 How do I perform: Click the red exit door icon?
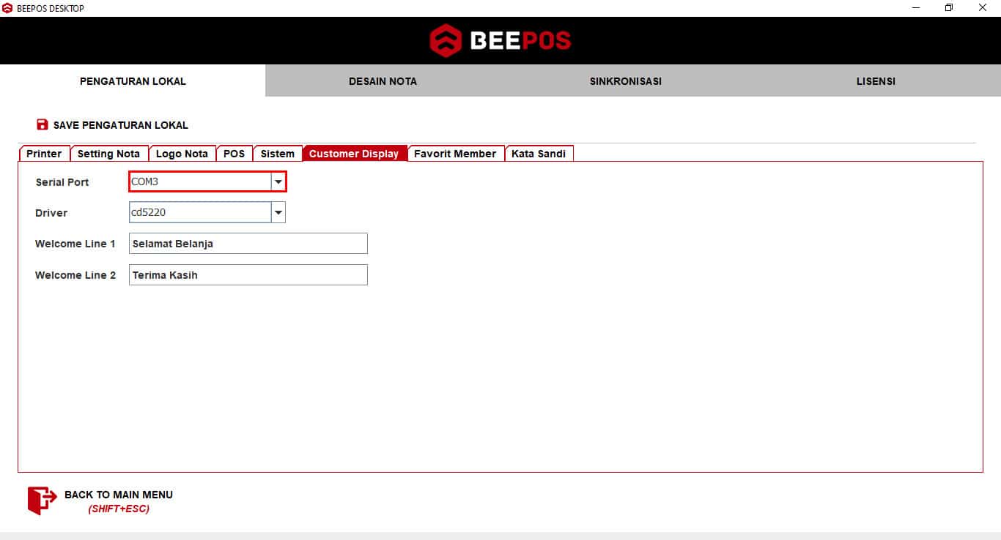[42, 500]
